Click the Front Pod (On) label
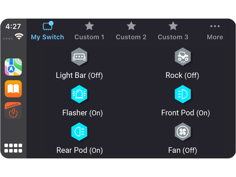Viewport: 236px width, 177px height. pos(185,113)
